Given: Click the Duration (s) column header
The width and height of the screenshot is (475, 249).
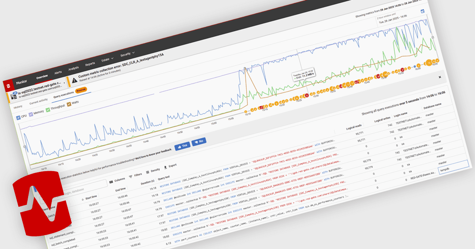Looking at the screenshot, I should click(x=147, y=183).
